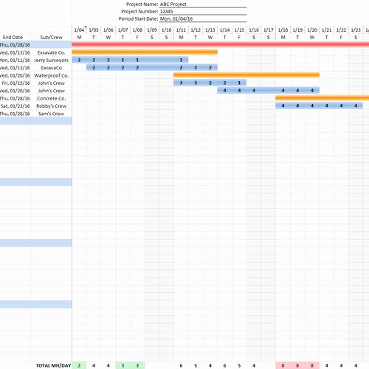
Task: Click the 'Robby's Crew' cell
Action: 51,106
